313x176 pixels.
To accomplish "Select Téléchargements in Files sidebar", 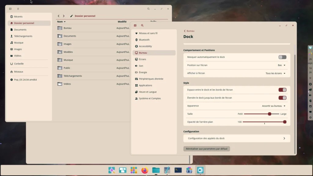I will 29,36.
